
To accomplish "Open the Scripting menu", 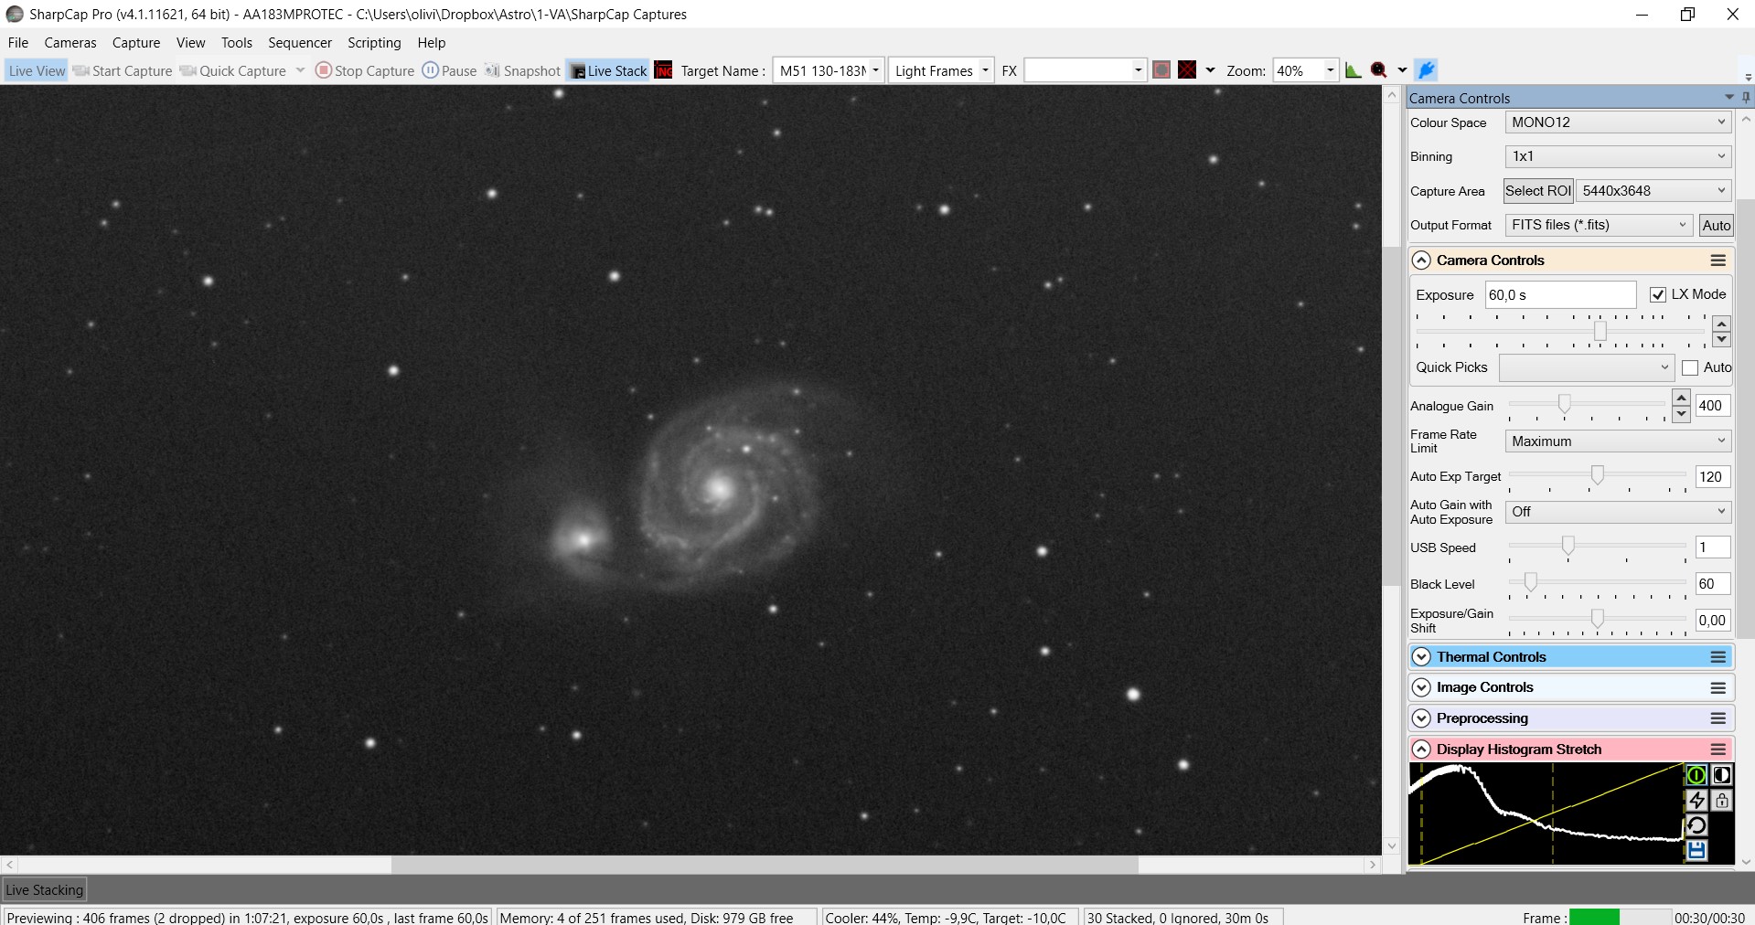I will point(374,43).
